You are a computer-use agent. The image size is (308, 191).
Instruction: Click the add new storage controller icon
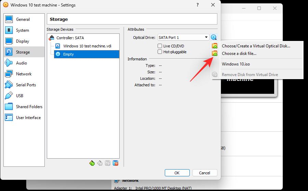pyautogui.click(x=92, y=163)
